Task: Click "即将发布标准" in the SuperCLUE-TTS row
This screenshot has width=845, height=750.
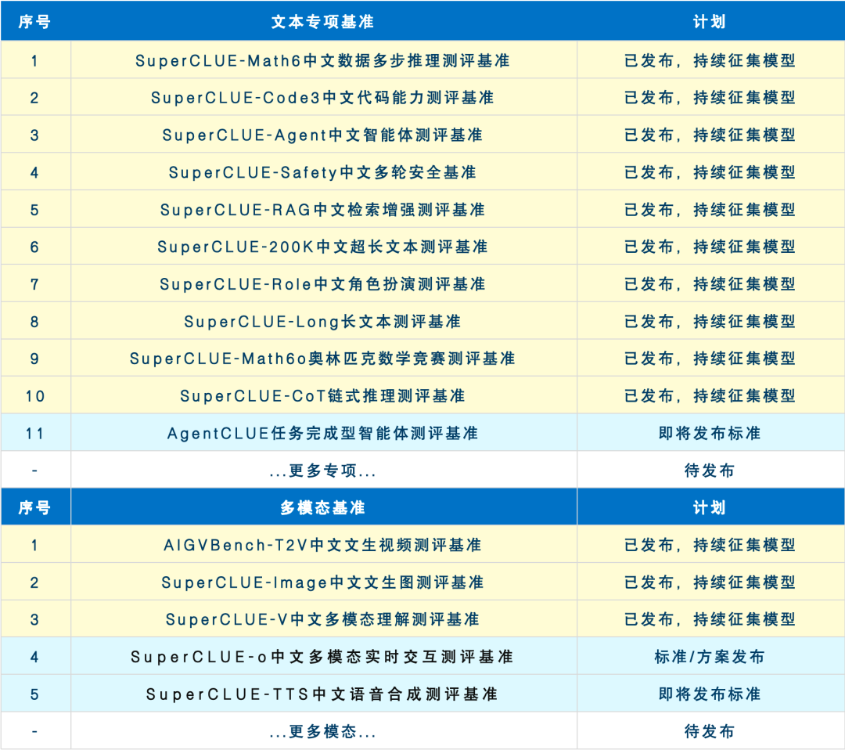Action: [710, 694]
